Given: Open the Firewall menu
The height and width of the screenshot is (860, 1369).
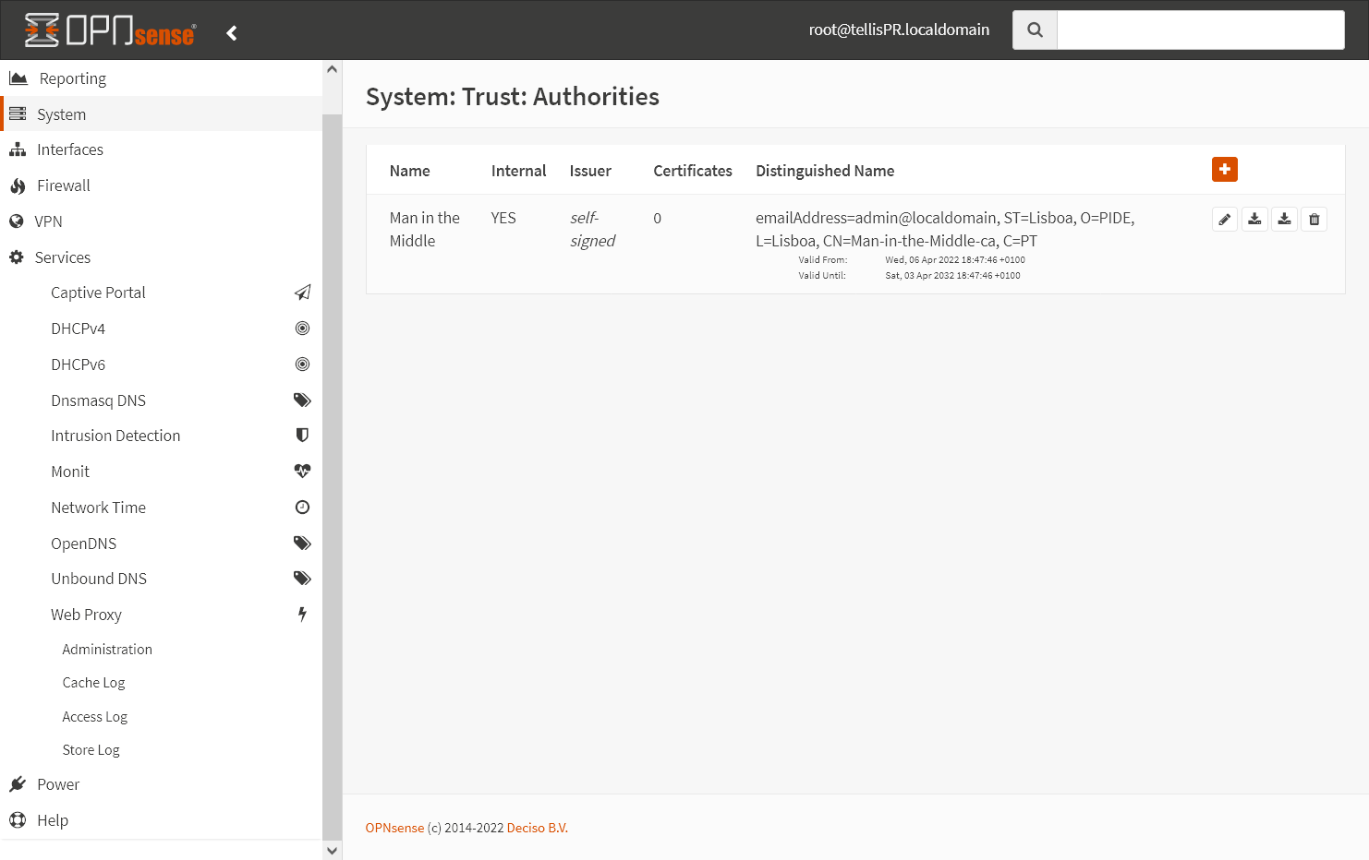Looking at the screenshot, I should point(63,185).
